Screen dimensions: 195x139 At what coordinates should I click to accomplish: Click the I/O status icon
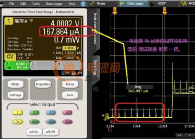click(65, 73)
